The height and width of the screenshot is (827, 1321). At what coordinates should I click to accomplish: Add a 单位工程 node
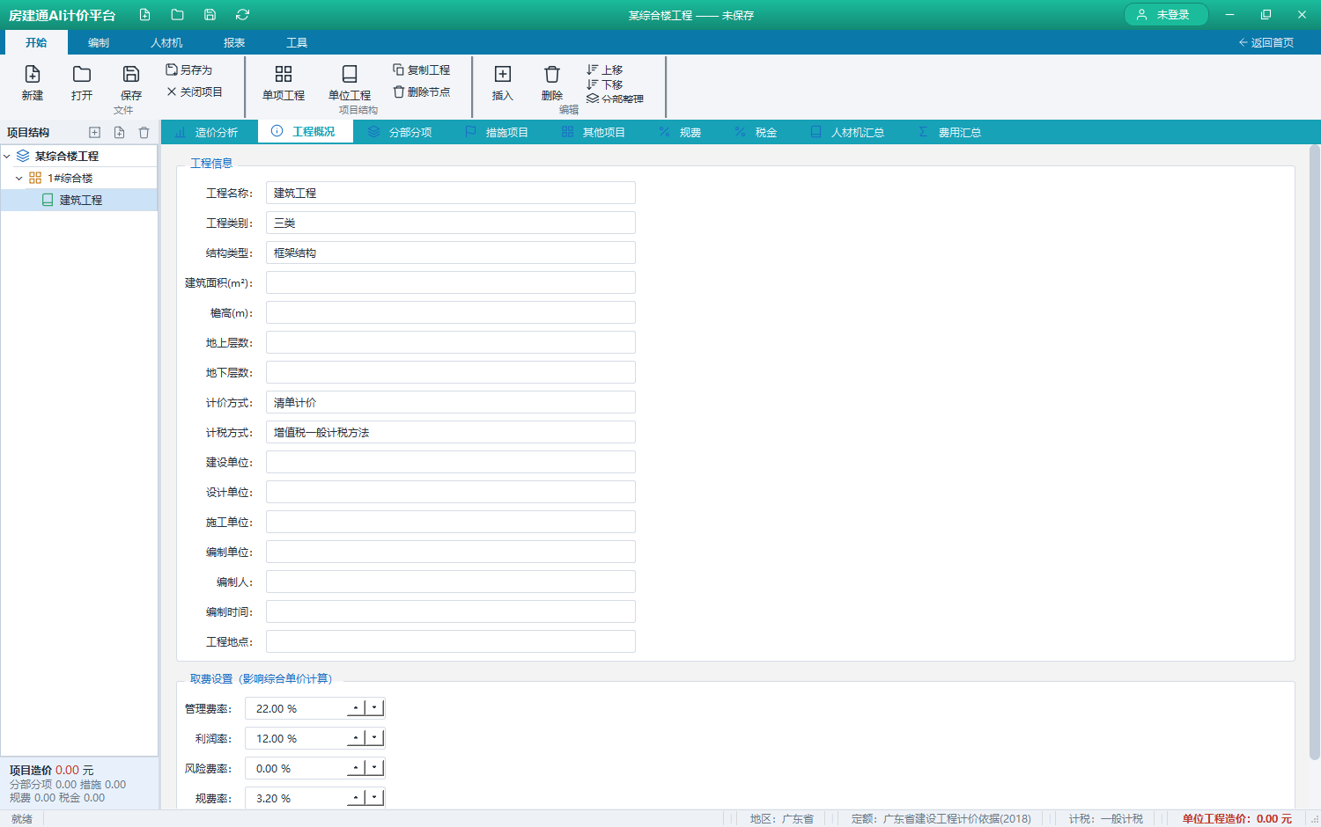coord(350,84)
